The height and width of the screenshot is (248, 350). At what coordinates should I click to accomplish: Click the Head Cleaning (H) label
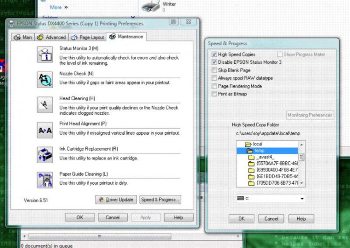(77, 98)
